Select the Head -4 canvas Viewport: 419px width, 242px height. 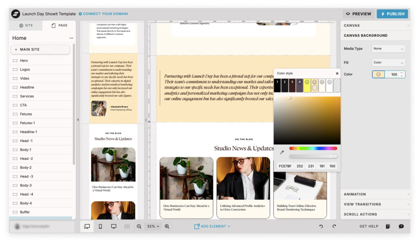(x=41, y=194)
